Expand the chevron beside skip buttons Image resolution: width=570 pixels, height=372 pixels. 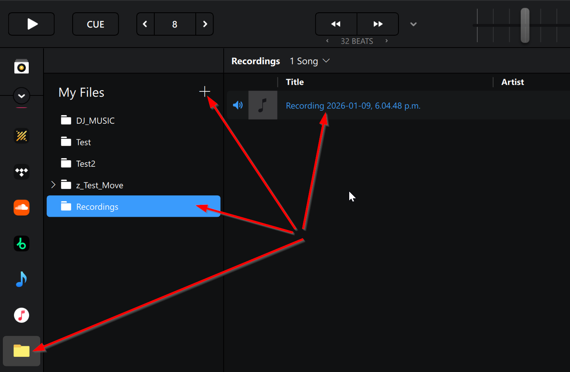pyautogui.click(x=413, y=24)
